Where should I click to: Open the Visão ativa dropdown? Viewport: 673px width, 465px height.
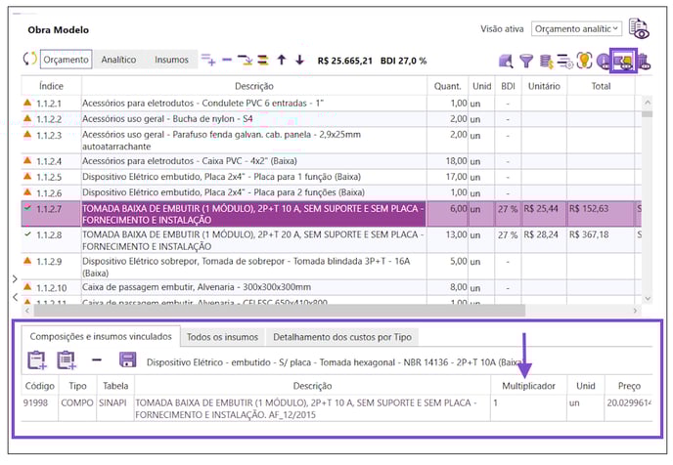pyautogui.click(x=576, y=28)
